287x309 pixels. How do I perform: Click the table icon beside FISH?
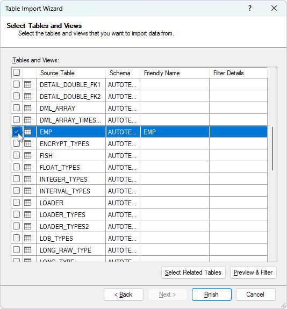[27, 155]
